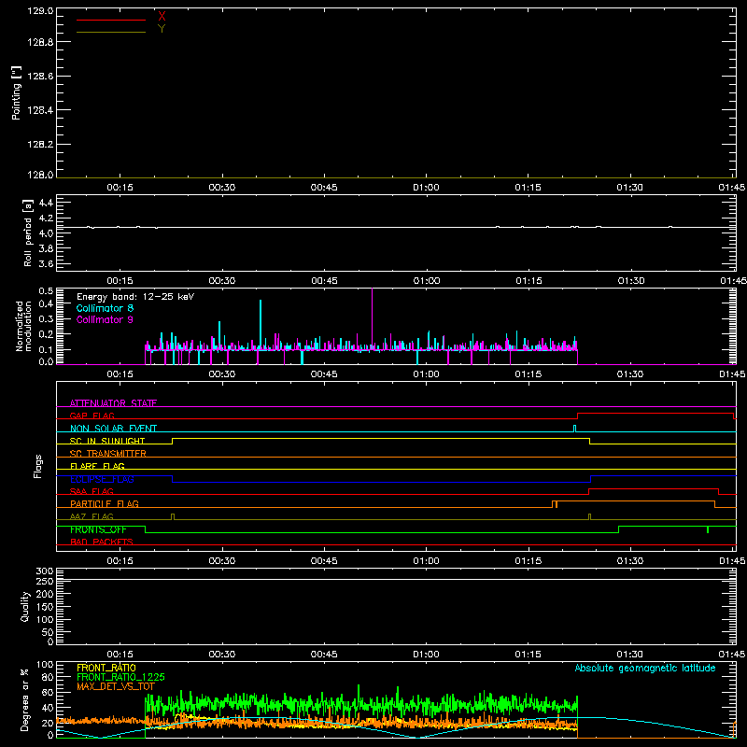Click the 'Normalized modulation' axis title

coord(23,326)
